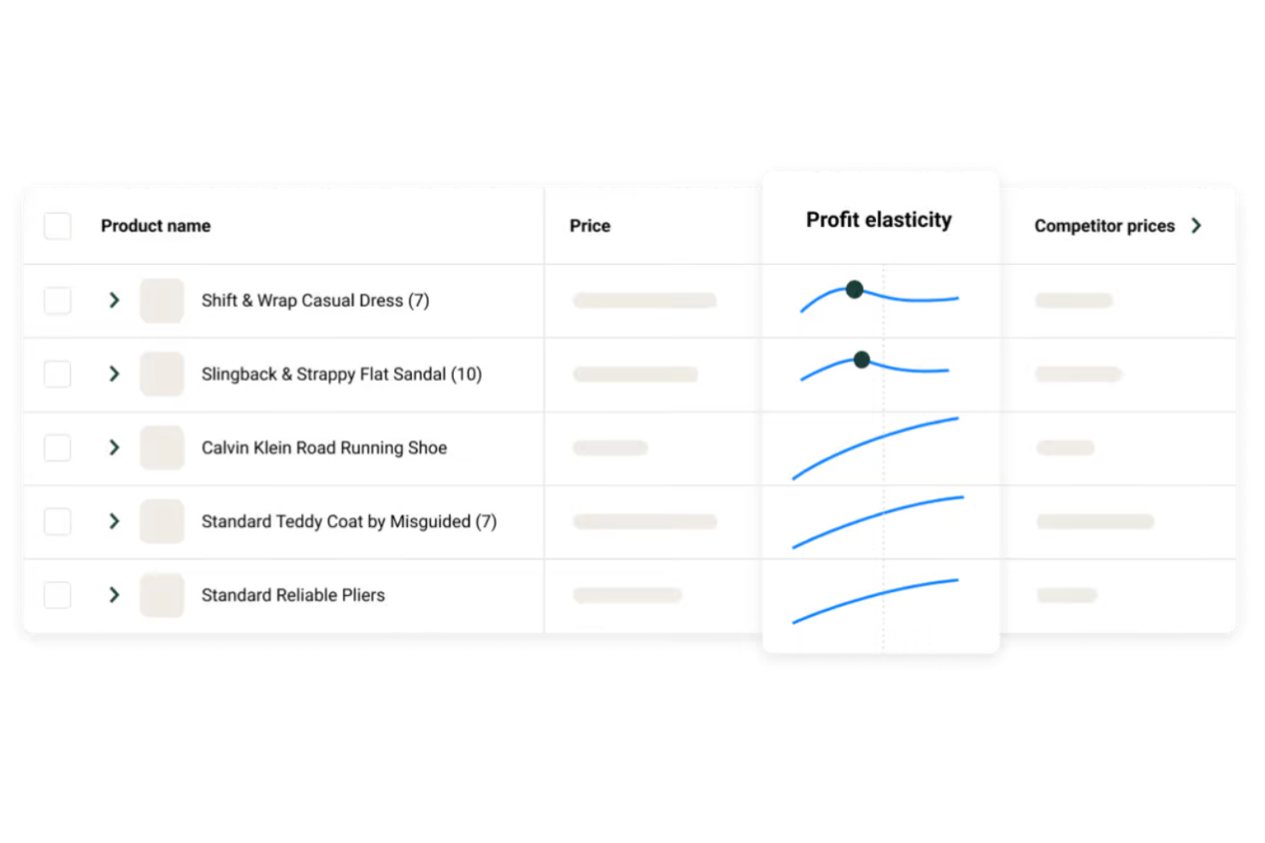1265x843 pixels.
Task: Click the thumbnail beside Standard Reliable Pliers
Action: tap(162, 595)
